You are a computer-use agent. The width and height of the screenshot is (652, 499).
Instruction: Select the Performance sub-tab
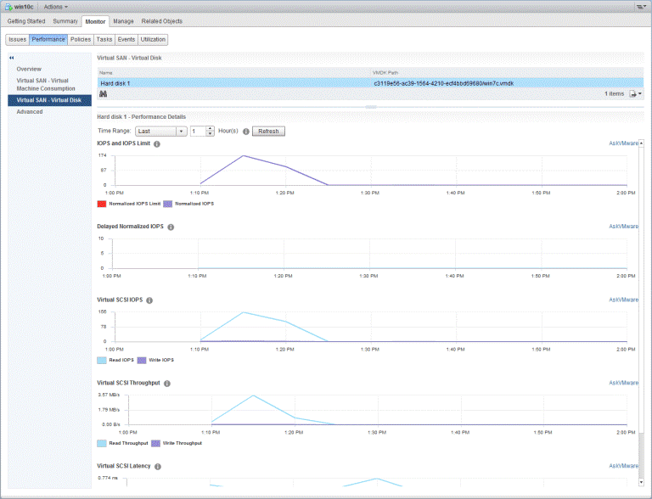48,40
